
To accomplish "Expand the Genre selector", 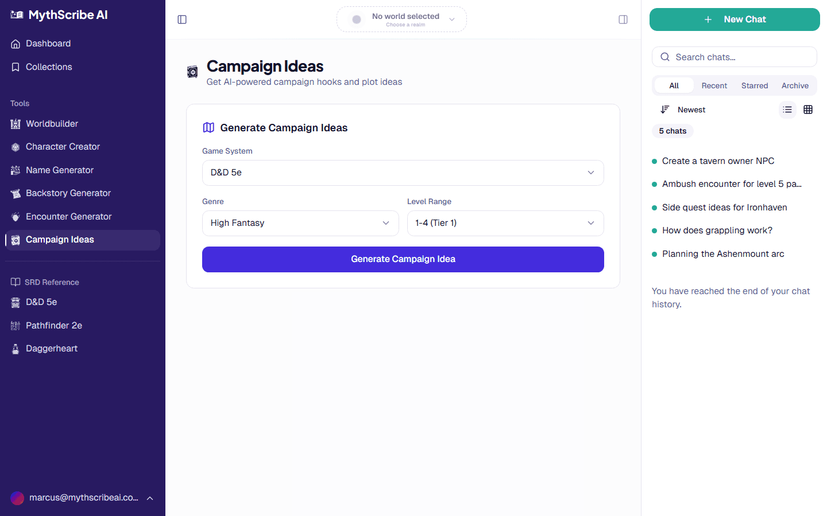I will pos(300,223).
